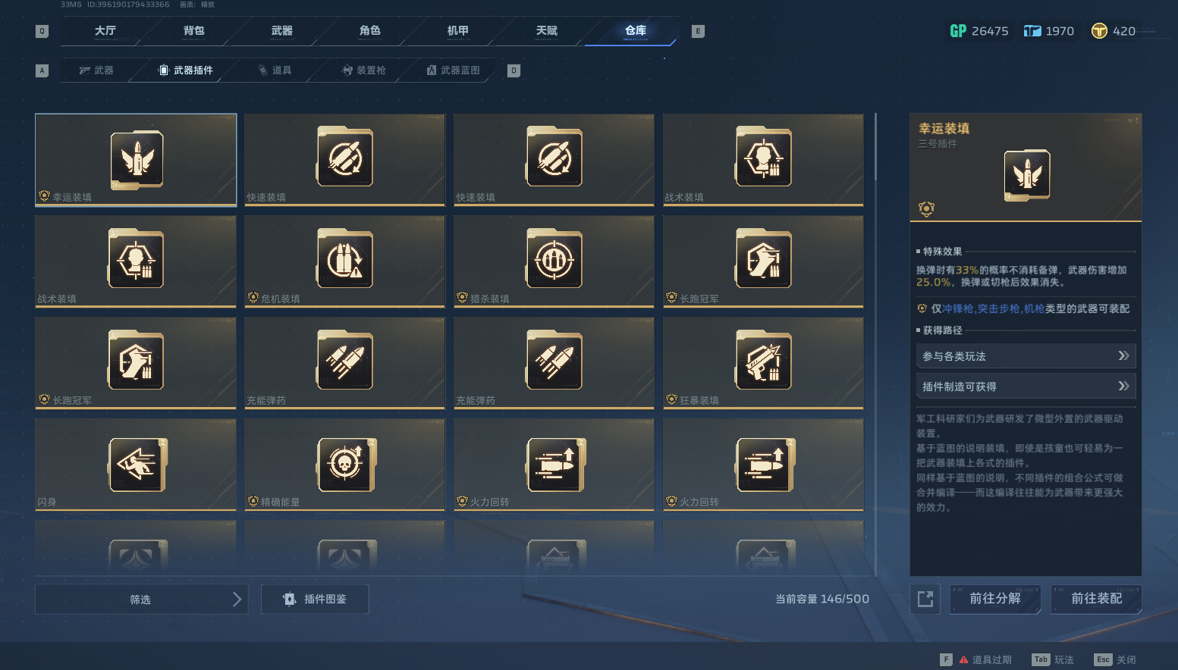1178x670 pixels.
Task: Click the gold coin currency icon
Action: point(1099,31)
